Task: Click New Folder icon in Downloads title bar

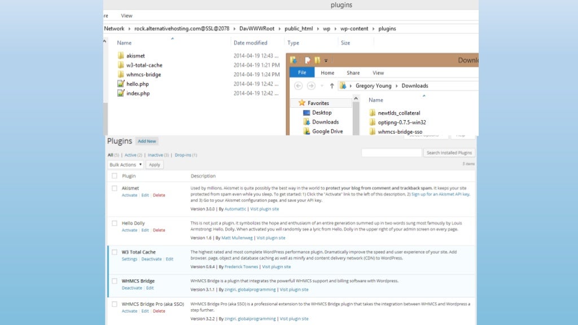Action: coord(317,60)
